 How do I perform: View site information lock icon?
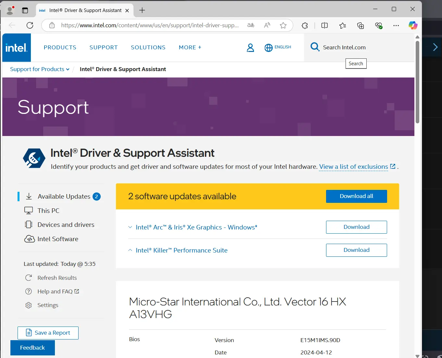[52, 25]
